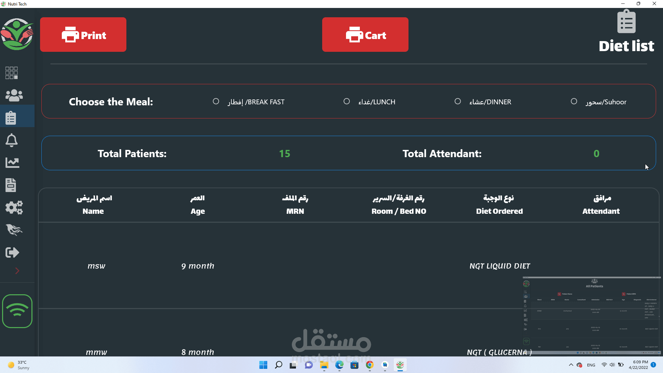The width and height of the screenshot is (663, 373).
Task: Click the red Print button
Action: 83,35
